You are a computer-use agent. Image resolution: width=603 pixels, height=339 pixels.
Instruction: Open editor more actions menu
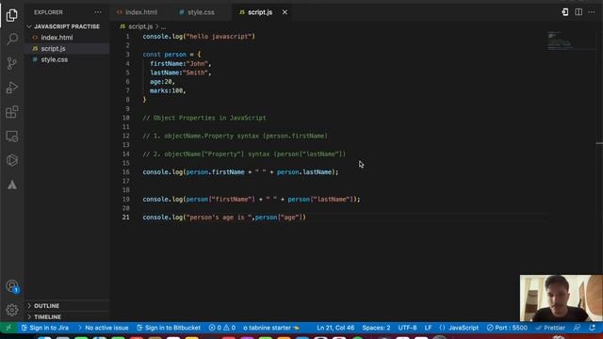592,12
